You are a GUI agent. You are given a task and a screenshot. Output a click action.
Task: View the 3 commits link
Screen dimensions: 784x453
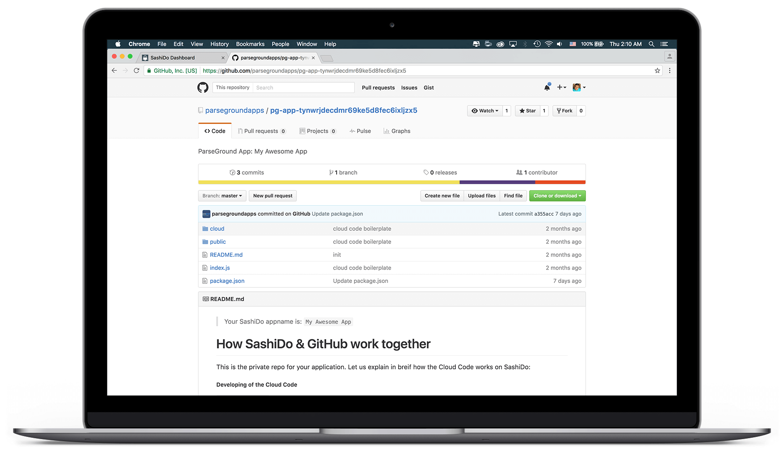247,172
